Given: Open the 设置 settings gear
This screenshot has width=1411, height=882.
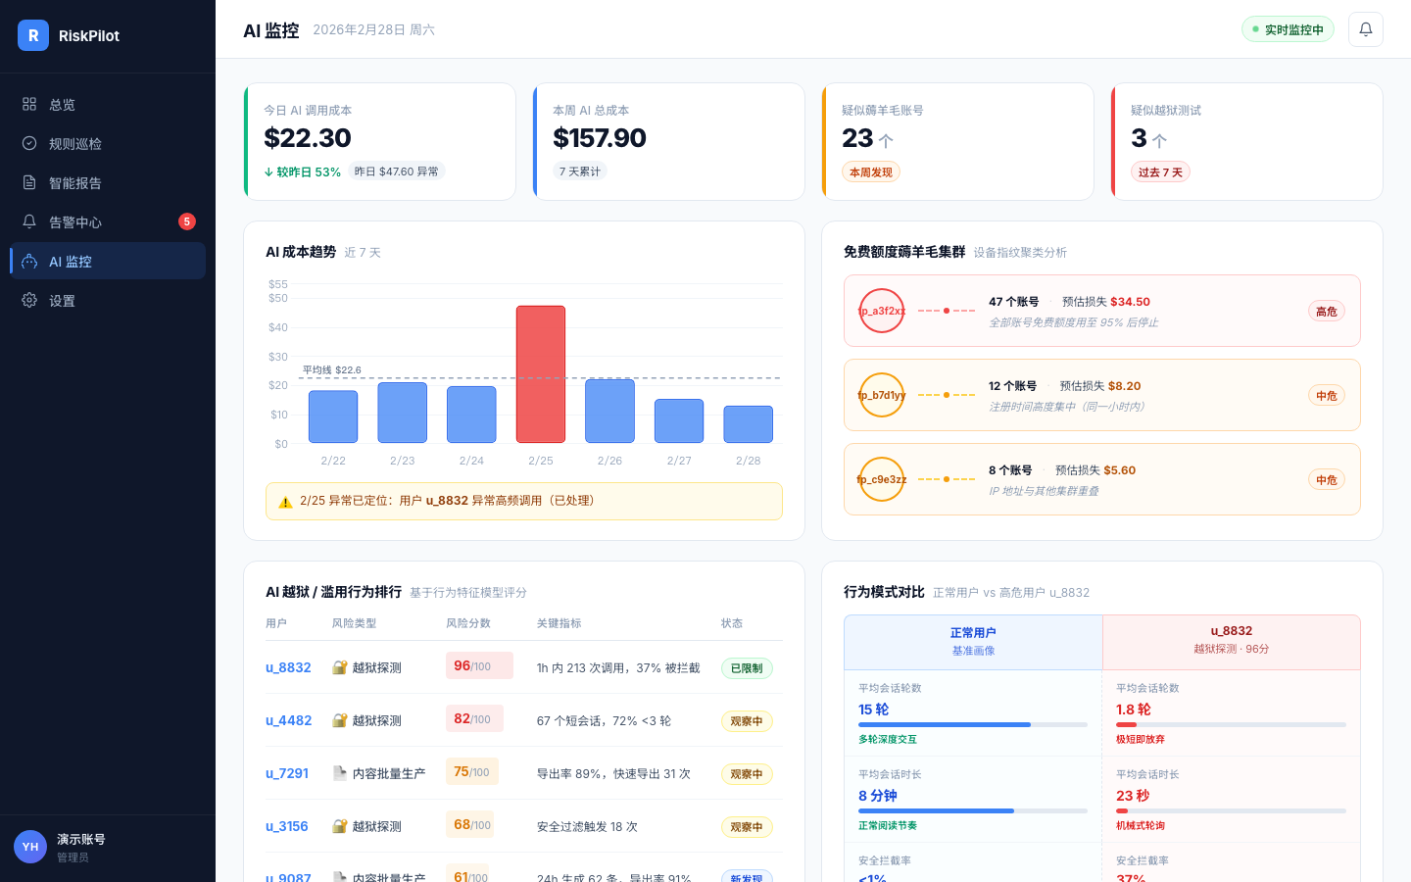Looking at the screenshot, I should [29, 300].
